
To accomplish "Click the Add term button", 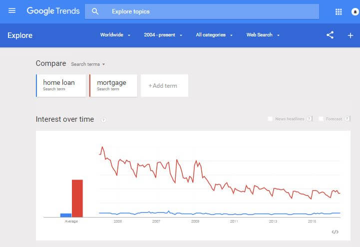I will point(164,86).
